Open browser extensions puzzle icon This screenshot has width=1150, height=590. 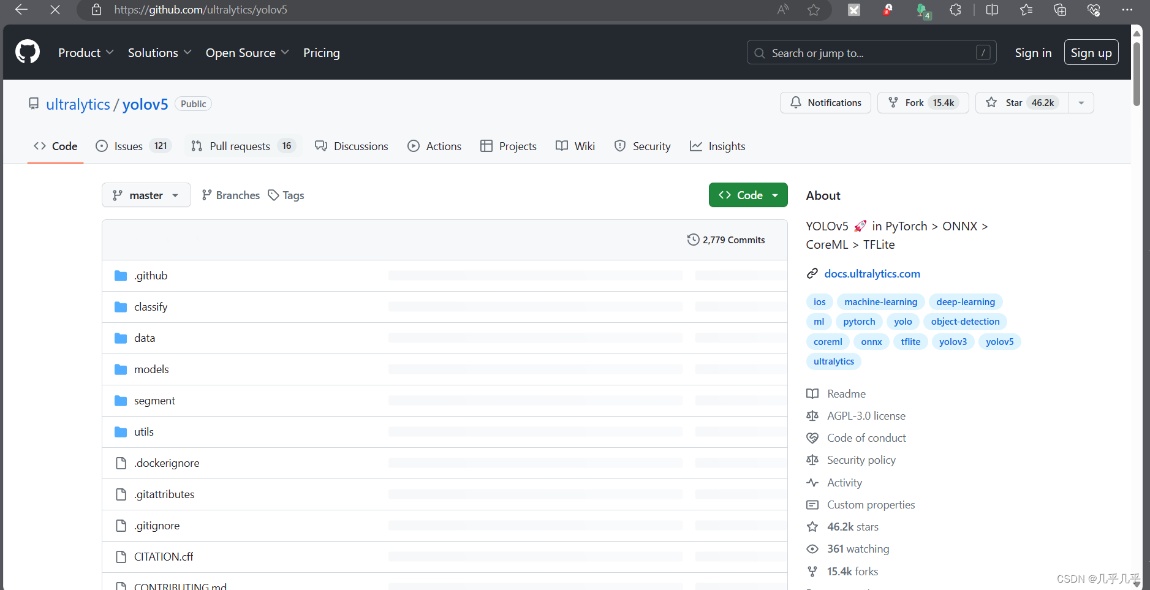coord(956,10)
